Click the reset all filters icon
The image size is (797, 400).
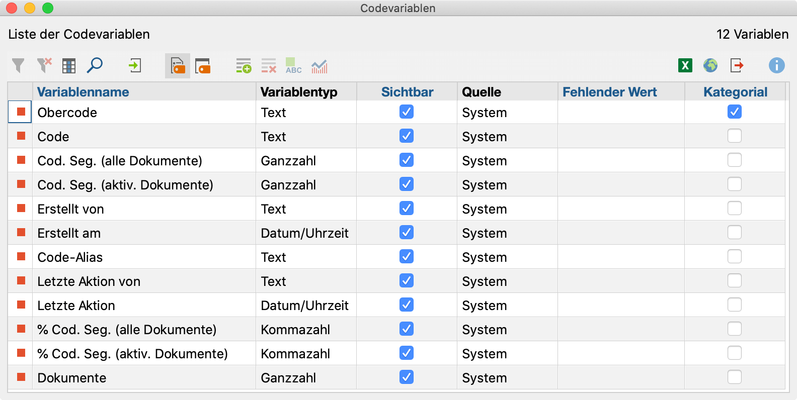44,65
